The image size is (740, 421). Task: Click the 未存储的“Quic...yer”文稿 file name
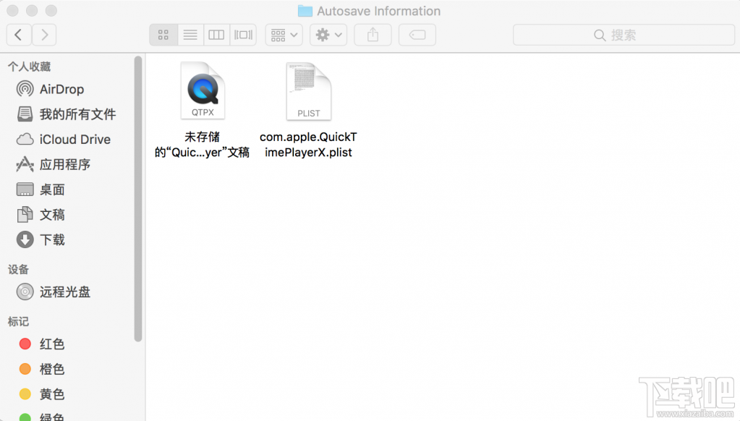(202, 145)
